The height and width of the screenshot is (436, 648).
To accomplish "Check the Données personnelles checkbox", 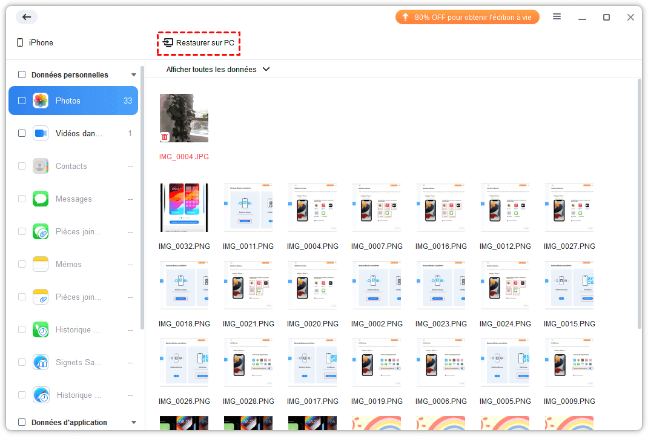I will click(x=22, y=75).
